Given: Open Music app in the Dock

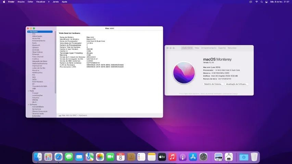Looking at the screenshot, I should pyautogui.click(x=172, y=157).
